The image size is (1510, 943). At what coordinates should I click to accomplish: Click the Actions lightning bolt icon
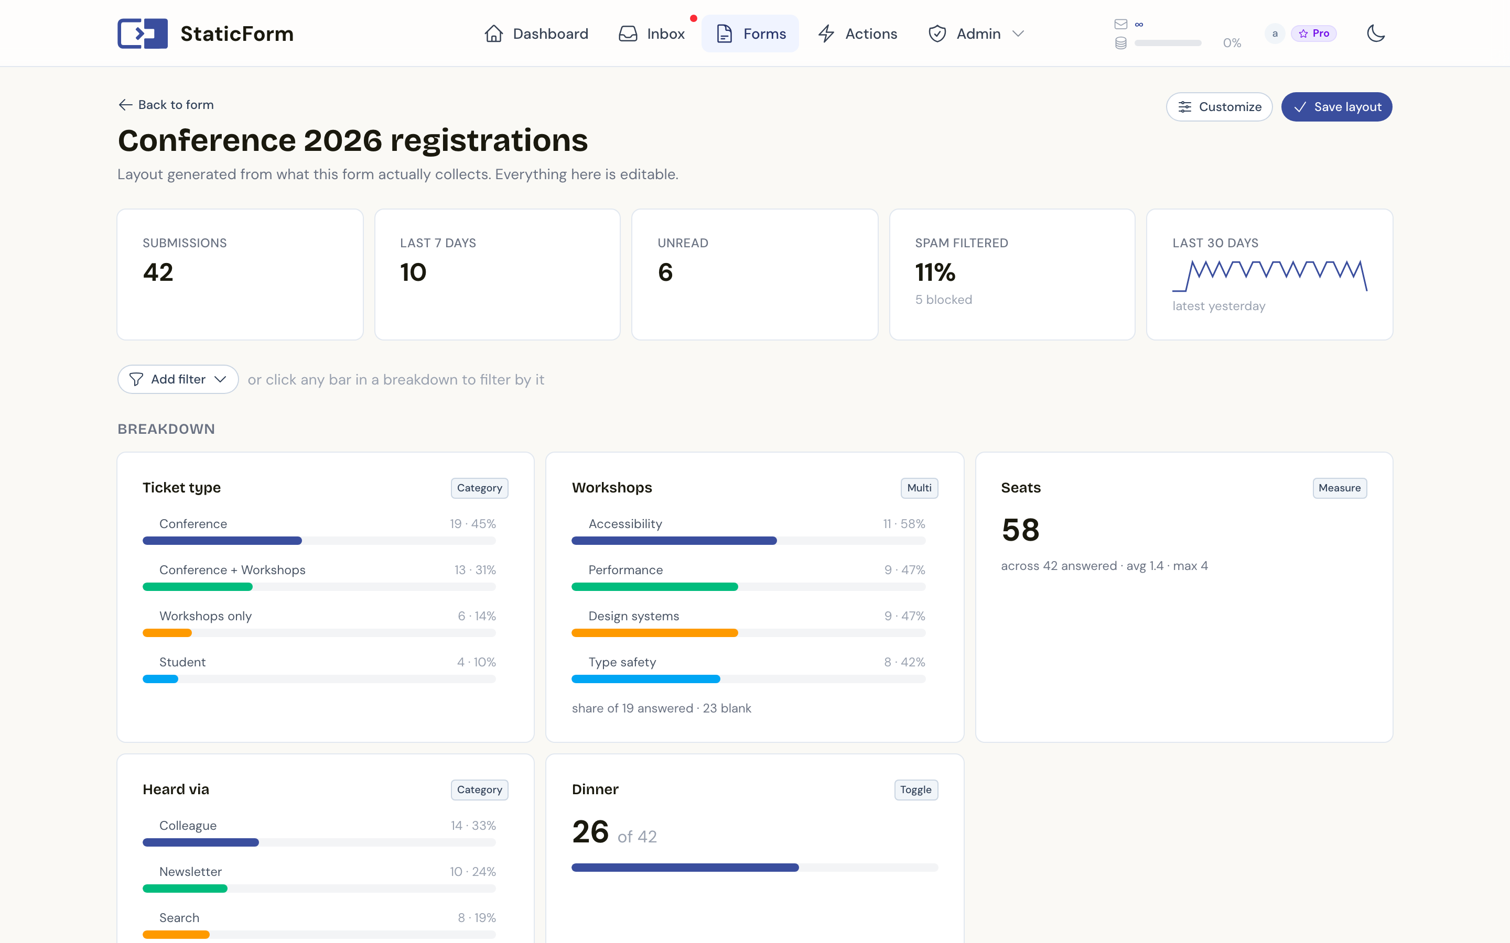click(x=826, y=34)
